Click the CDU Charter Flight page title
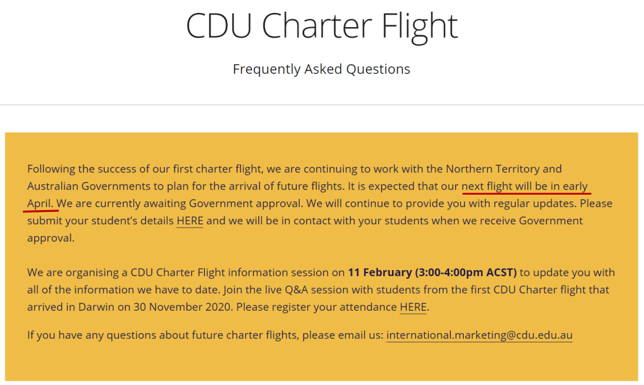The image size is (644, 385). pos(321,26)
